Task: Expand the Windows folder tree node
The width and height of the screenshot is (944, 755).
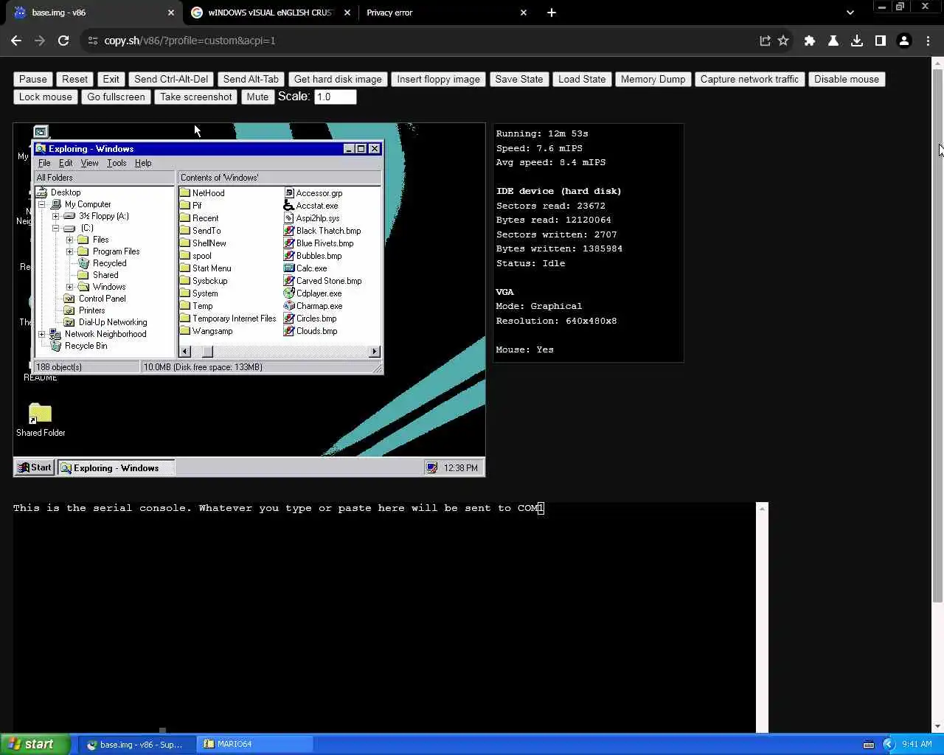Action: [69, 287]
